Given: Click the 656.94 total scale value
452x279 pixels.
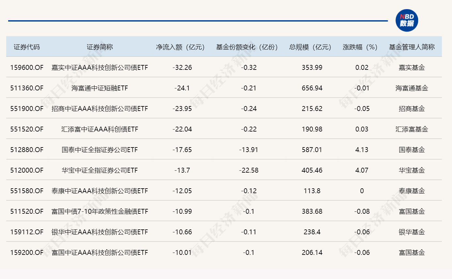Looking at the screenshot, I should click(312, 88).
